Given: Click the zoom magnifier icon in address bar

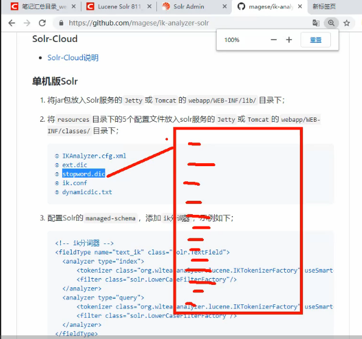Looking at the screenshot, I should [x=331, y=23].
